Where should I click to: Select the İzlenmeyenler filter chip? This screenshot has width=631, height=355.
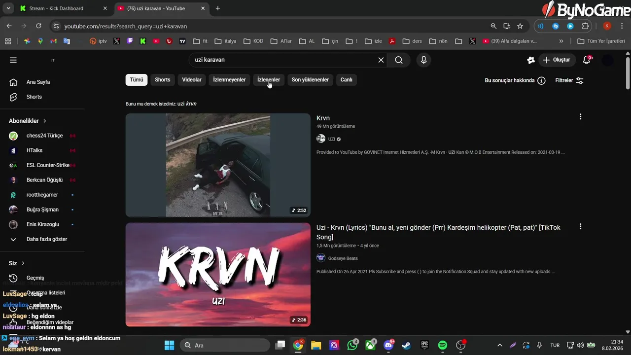tap(229, 80)
